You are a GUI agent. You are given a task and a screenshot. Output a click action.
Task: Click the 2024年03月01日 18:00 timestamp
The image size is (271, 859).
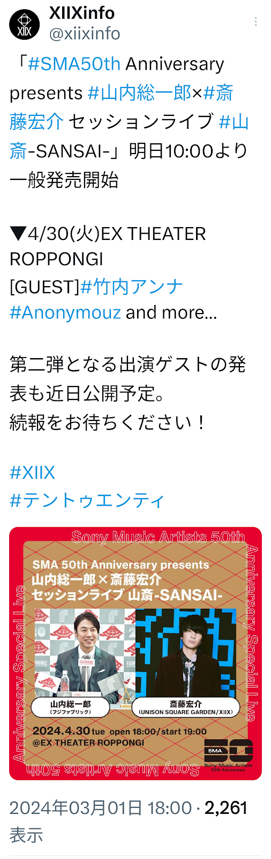point(101,808)
